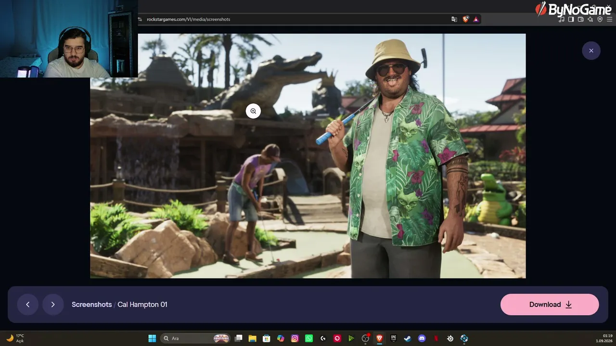This screenshot has width=616, height=346.
Task: Open the Brave Wallet icon
Action: 580,19
